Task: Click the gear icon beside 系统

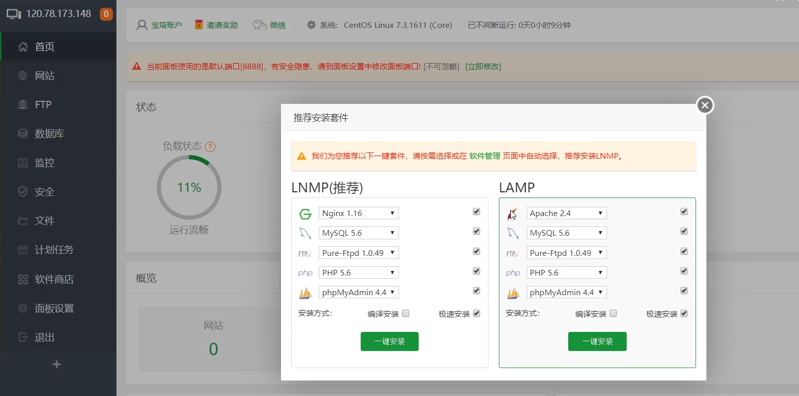Action: coord(311,25)
